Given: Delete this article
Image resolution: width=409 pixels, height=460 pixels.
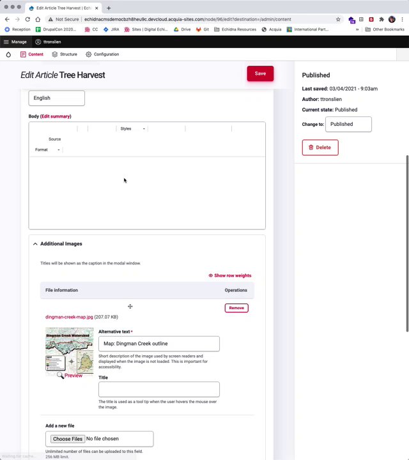Looking at the screenshot, I should tap(320, 148).
